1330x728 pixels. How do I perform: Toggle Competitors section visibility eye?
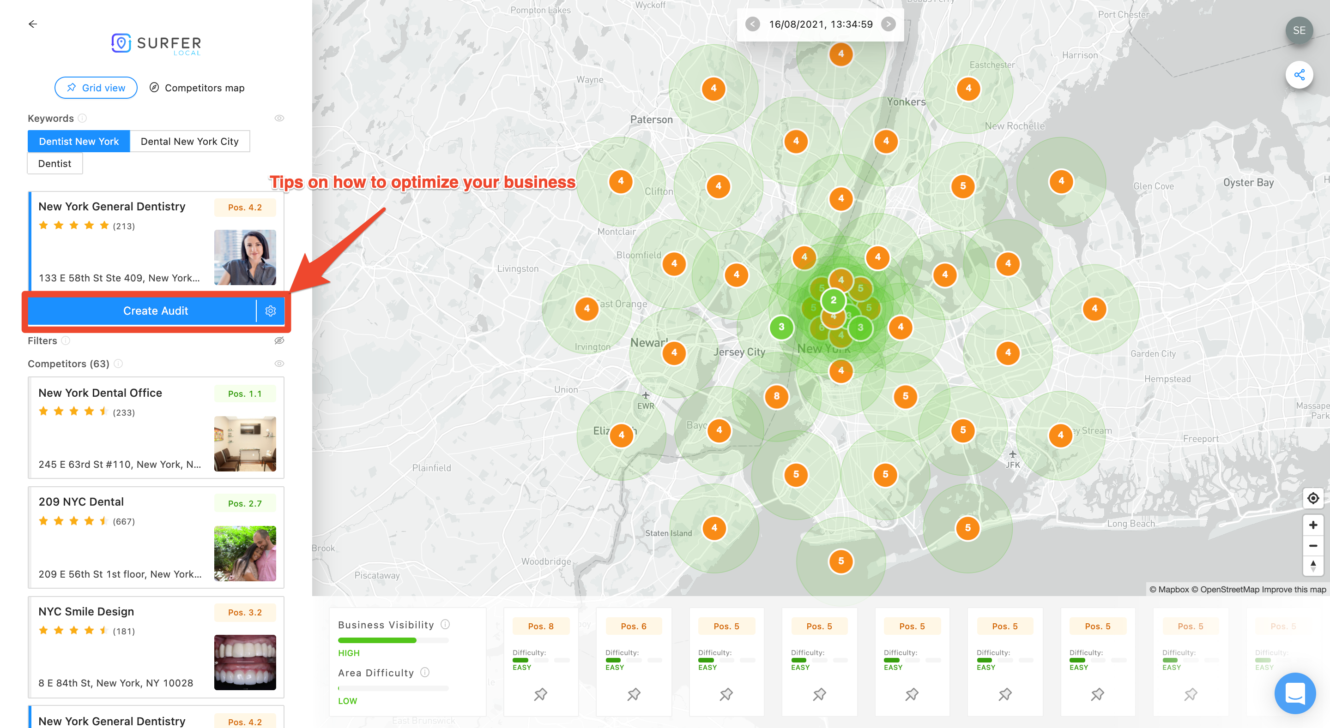click(279, 364)
